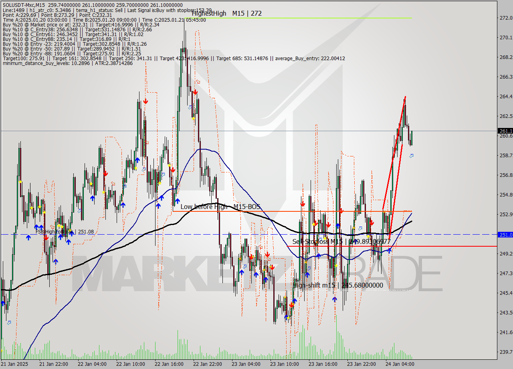Screen dimensions: 513x369
Task: Click the 266.3 price axis label
Action: [x=506, y=77]
